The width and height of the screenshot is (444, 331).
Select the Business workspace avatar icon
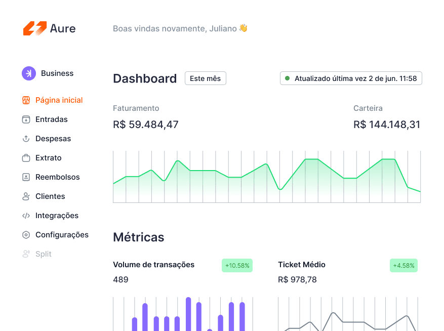(x=28, y=73)
